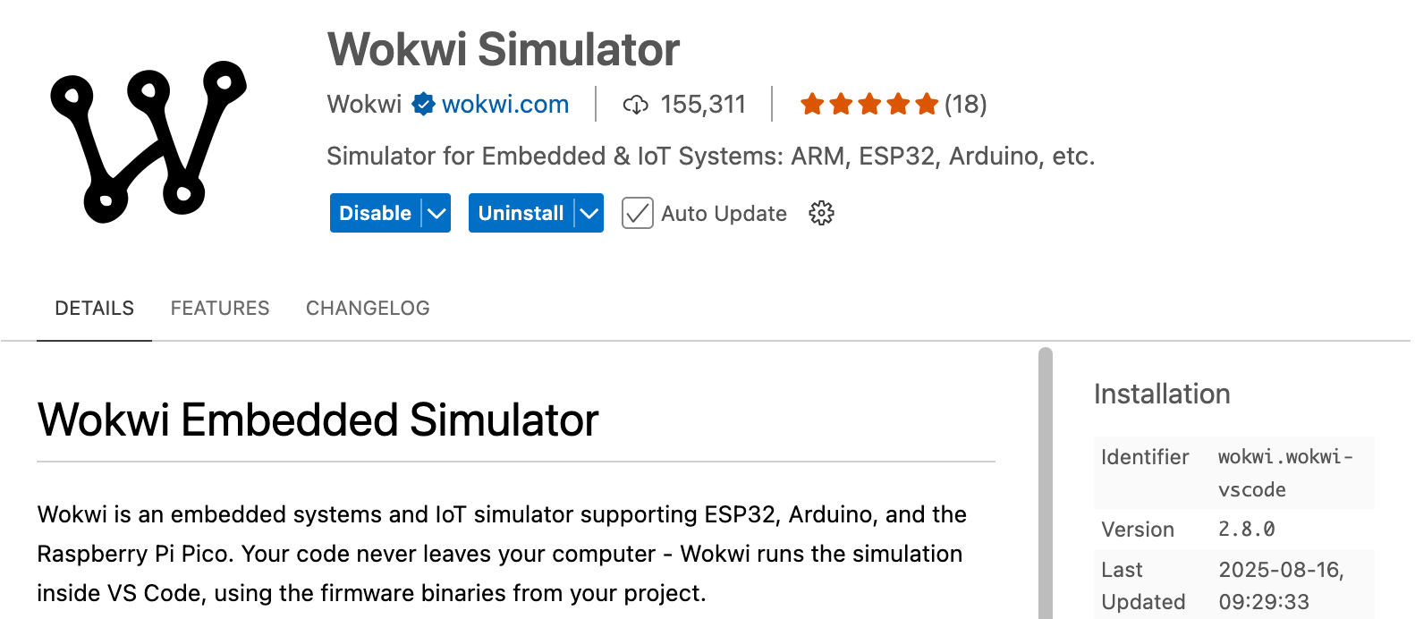
Task: Expand the Uninstall dropdown arrow
Action: click(589, 213)
